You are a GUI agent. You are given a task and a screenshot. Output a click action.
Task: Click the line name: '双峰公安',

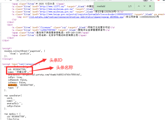click(x=18, y=72)
